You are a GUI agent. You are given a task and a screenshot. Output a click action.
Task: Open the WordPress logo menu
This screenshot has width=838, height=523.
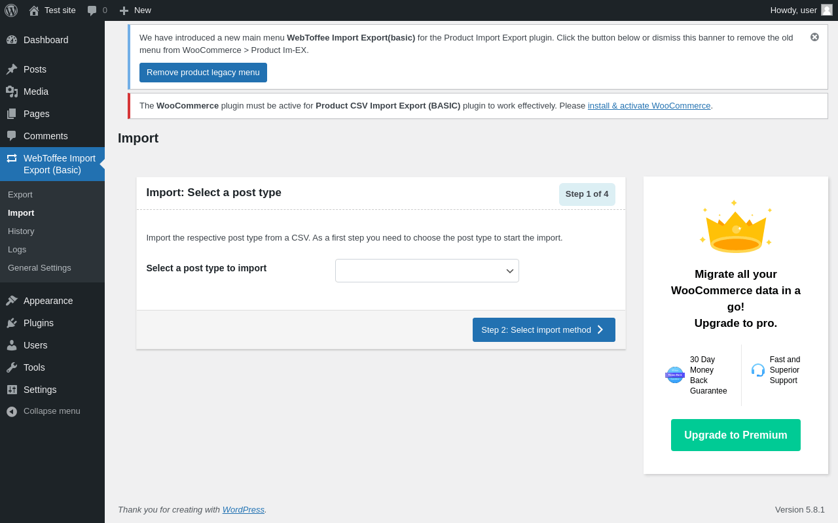11,10
